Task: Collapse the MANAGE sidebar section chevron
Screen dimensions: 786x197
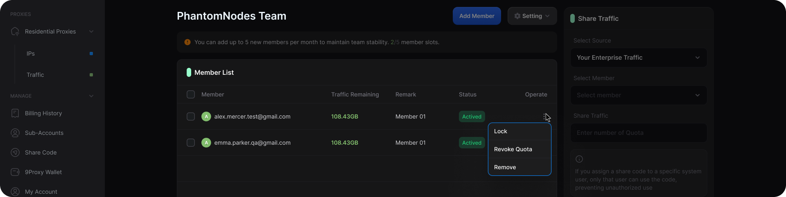Action: pyautogui.click(x=91, y=96)
